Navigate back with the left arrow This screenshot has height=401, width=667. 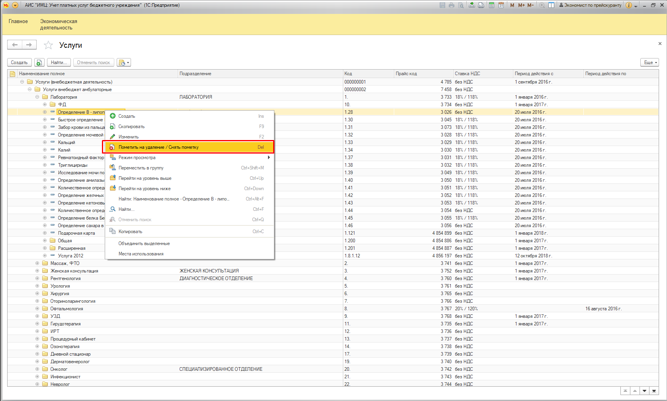15,45
